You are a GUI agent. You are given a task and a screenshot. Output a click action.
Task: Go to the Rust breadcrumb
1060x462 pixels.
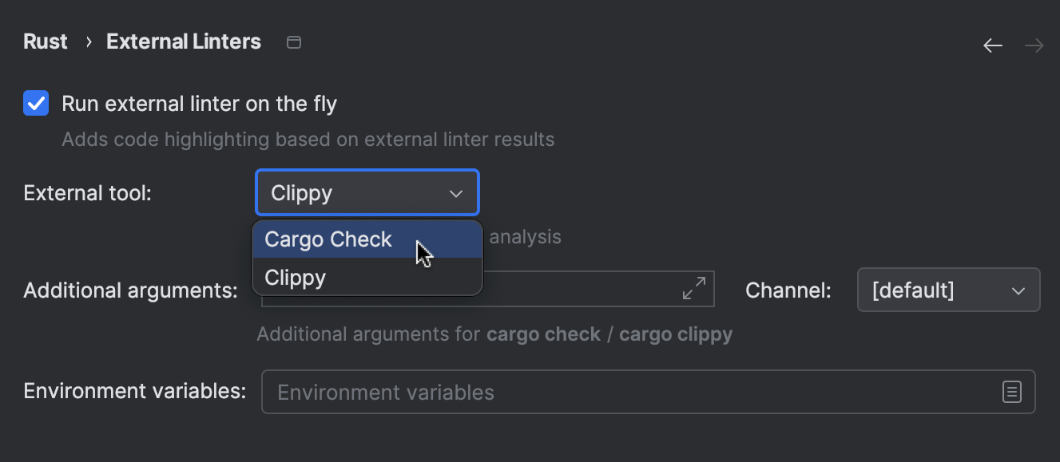pos(46,41)
